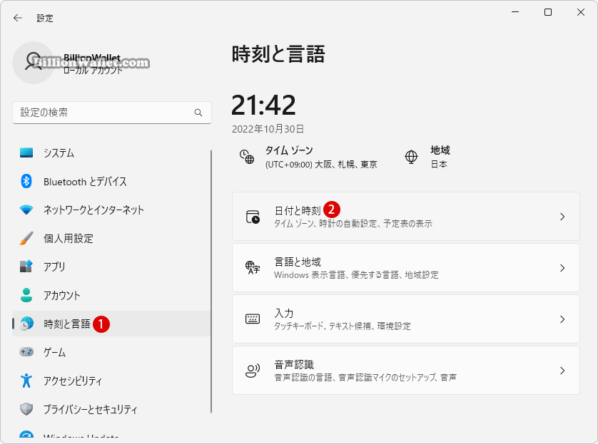
Task: Click the network Wi-Fi icon
Action: 26,210
